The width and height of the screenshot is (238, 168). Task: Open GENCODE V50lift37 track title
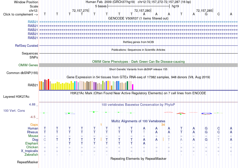[138, 18]
